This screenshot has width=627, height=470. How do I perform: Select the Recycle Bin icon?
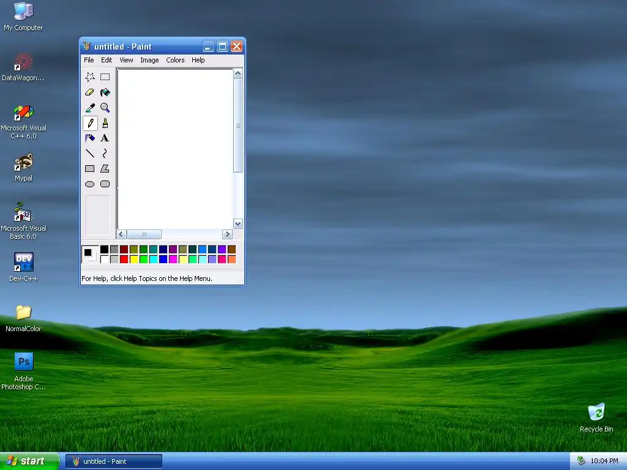tap(596, 417)
